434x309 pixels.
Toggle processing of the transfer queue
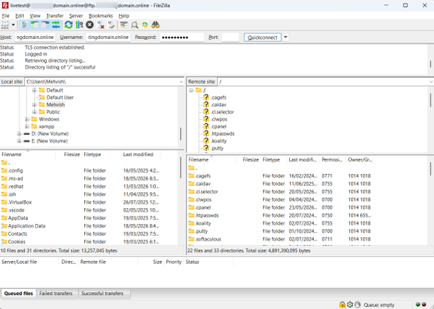79,25
